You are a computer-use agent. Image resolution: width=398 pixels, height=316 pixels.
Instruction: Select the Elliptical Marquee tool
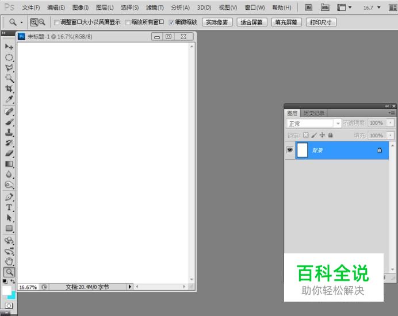pyautogui.click(x=9, y=57)
